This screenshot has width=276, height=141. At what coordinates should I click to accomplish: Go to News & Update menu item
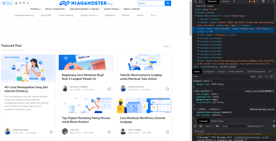click(x=132, y=9)
